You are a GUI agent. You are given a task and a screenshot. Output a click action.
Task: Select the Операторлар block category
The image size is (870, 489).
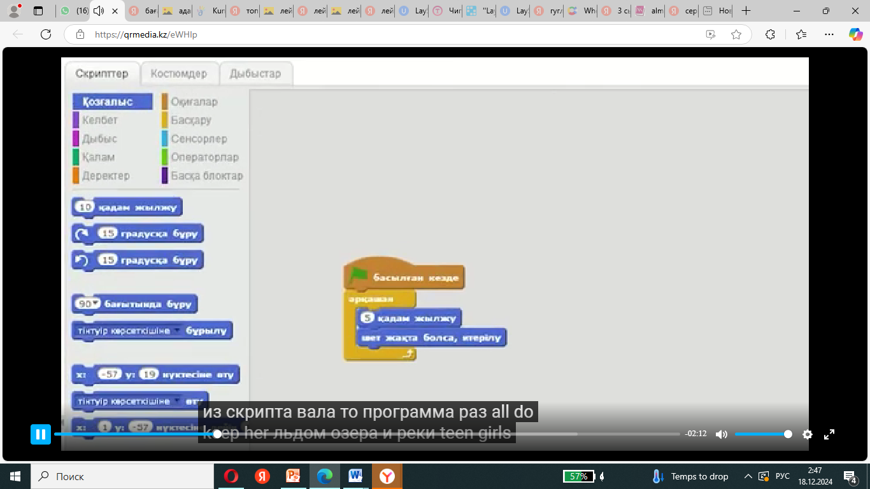tap(201, 157)
